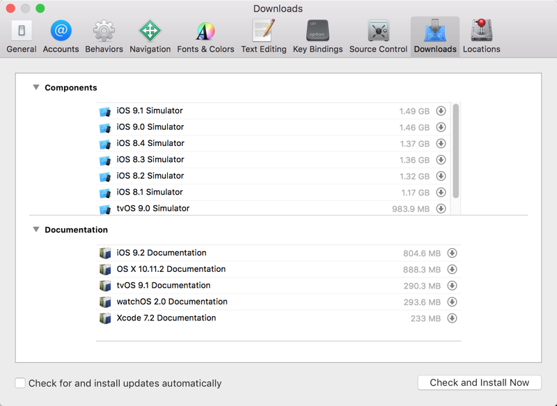
Task: Open Text Editing preferences
Action: (x=264, y=37)
